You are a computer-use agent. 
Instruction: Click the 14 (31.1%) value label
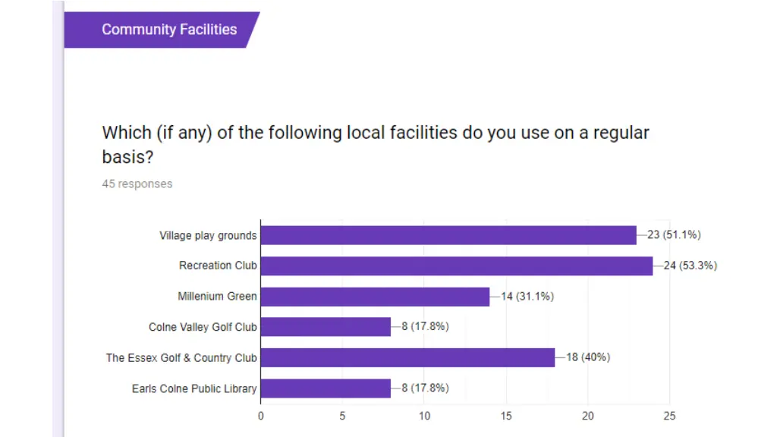coord(527,297)
